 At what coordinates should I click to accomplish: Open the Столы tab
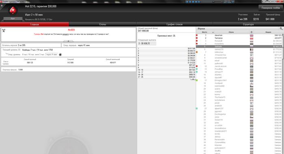tap(103, 24)
